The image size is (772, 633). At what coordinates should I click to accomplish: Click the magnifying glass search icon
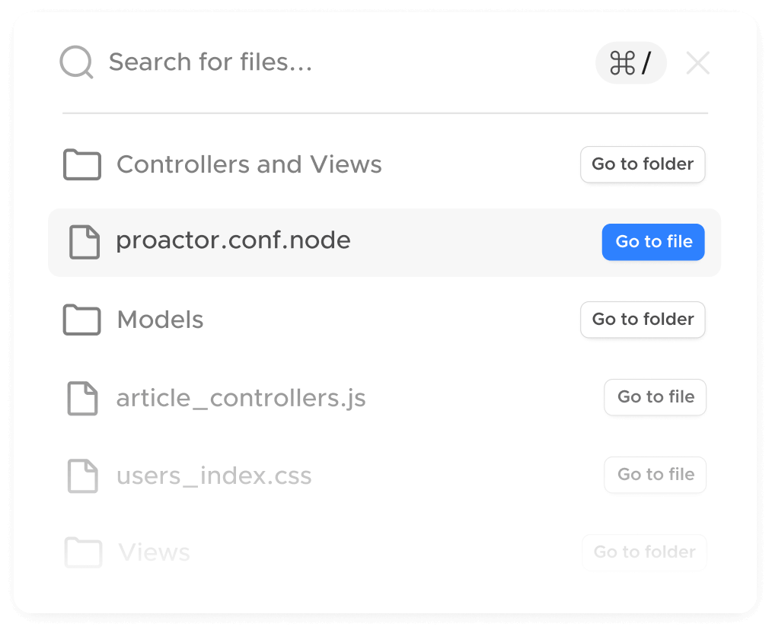tap(75, 62)
